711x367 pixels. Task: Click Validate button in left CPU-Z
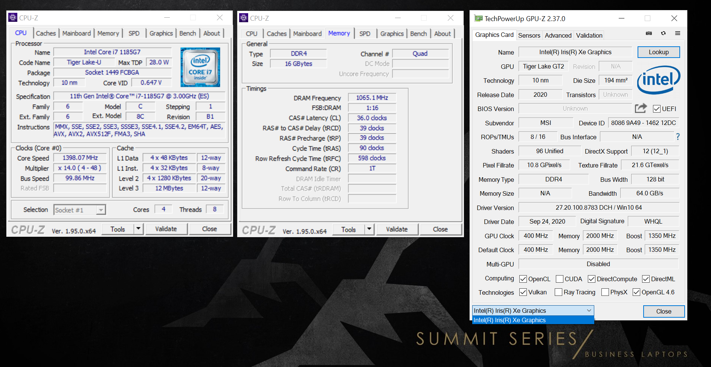coord(166,229)
